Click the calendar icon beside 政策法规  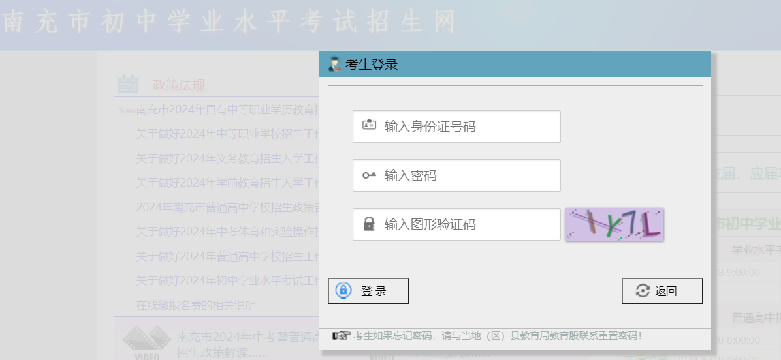tap(129, 84)
